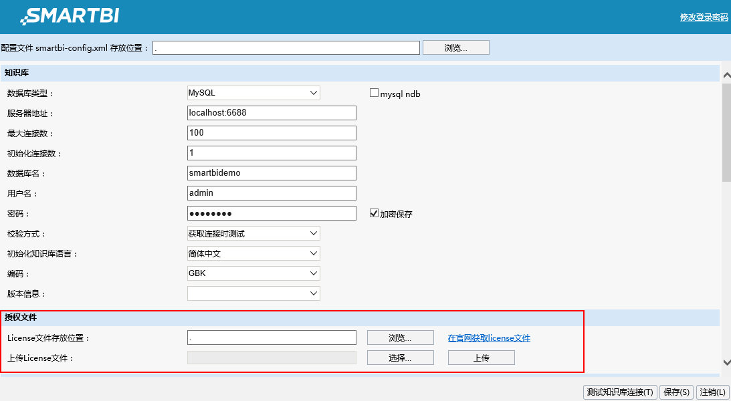The image size is (731, 401).
Task: Click the 最大连接数 field showing 100
Action: [272, 133]
